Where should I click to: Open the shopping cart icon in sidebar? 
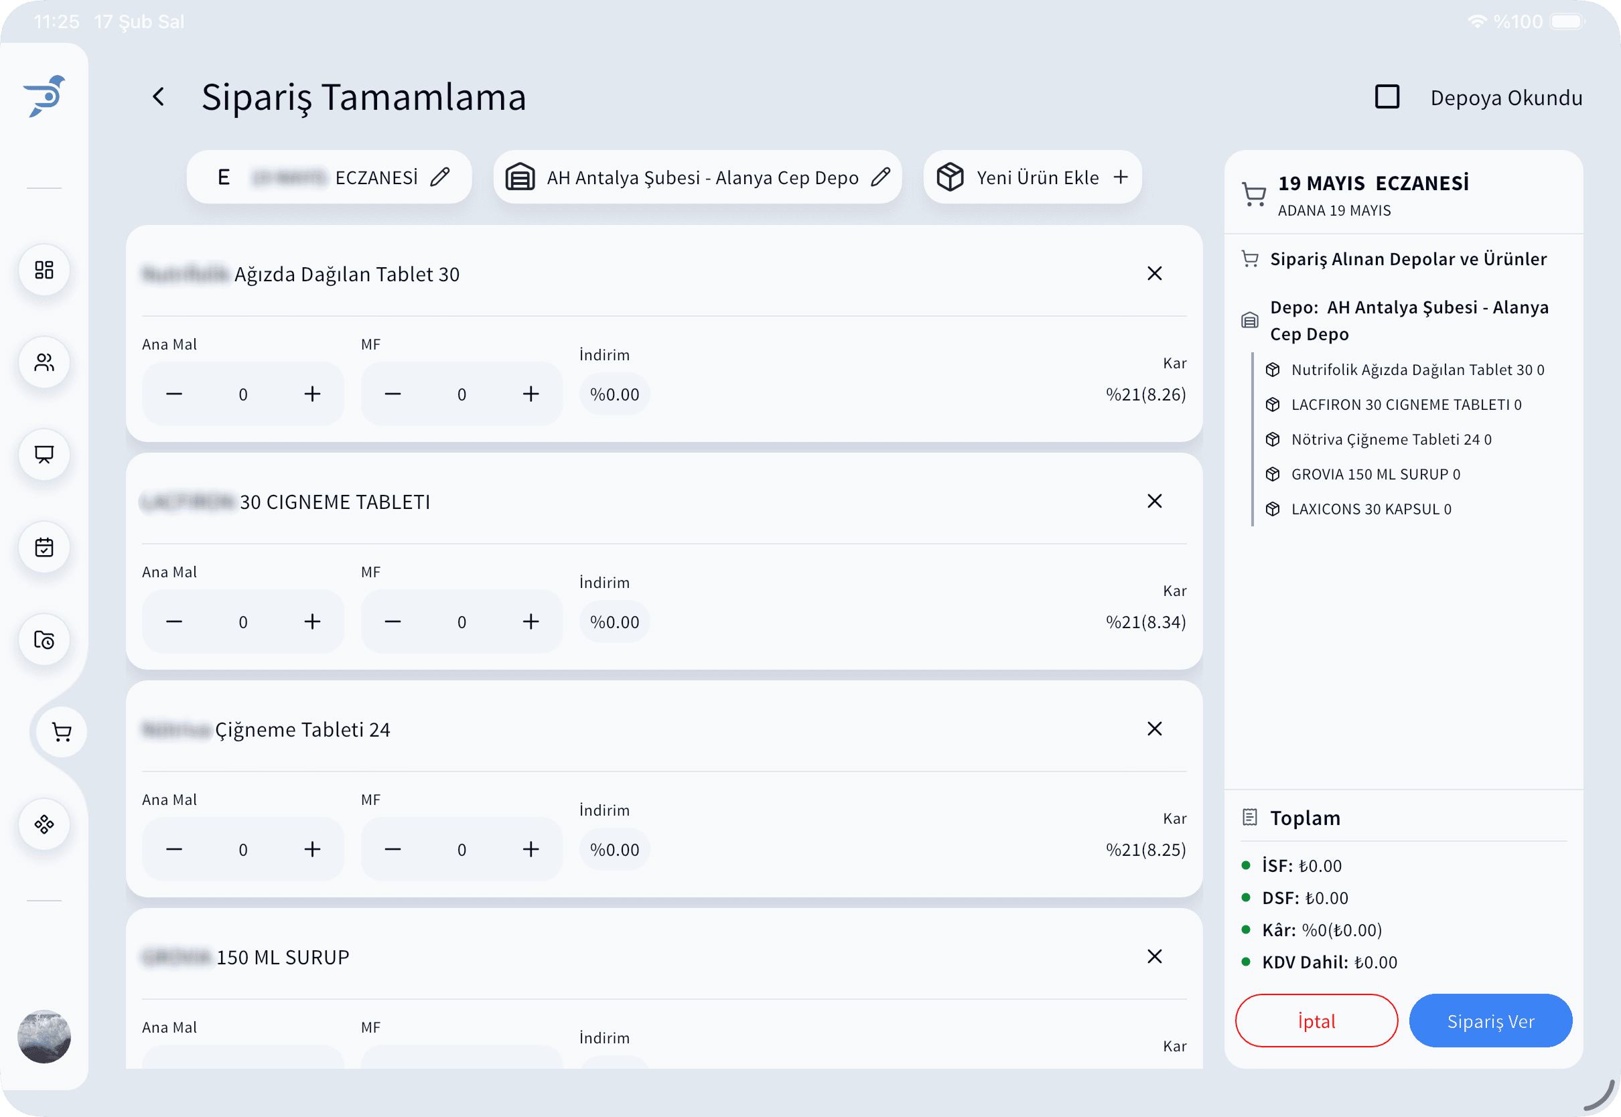[x=62, y=732]
